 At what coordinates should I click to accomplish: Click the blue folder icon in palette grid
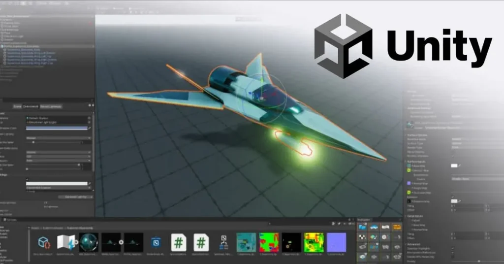click(x=362, y=228)
